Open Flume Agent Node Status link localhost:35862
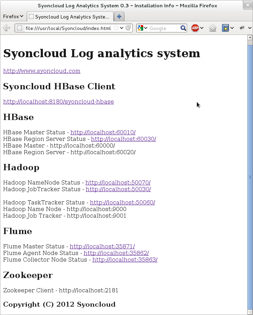Image resolution: width=253 pixels, height=315 pixels. point(116,253)
